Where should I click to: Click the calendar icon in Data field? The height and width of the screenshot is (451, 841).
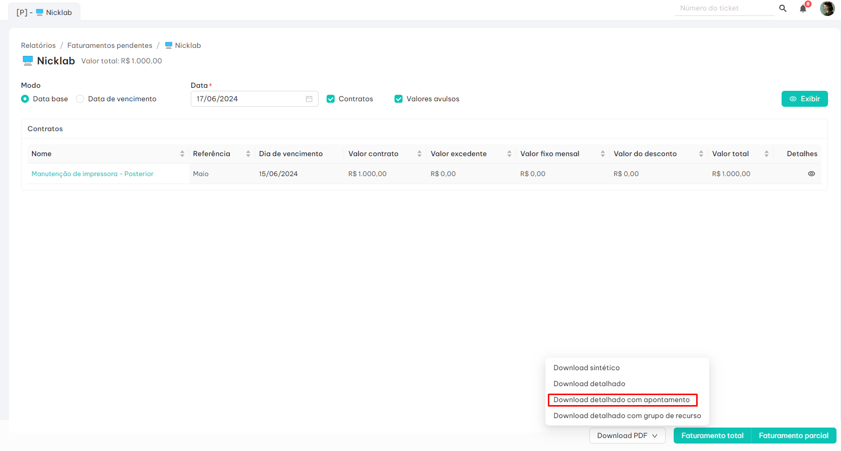click(x=309, y=99)
